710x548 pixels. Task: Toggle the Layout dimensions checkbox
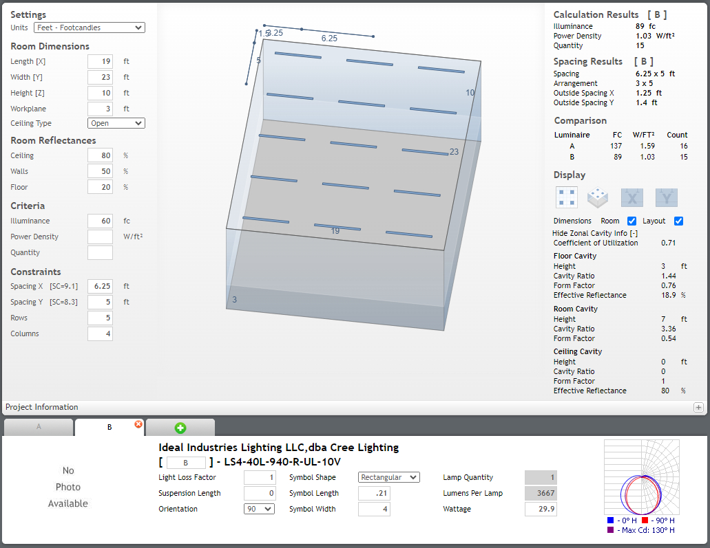678,221
